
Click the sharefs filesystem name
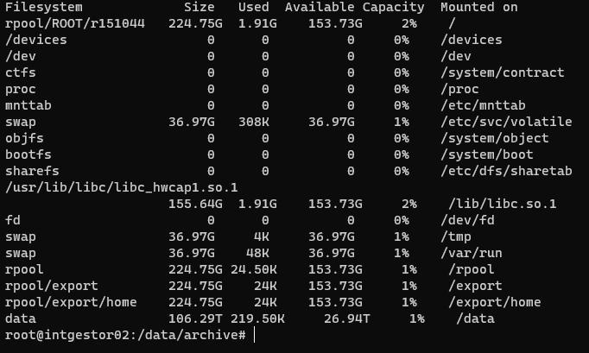(x=32, y=171)
